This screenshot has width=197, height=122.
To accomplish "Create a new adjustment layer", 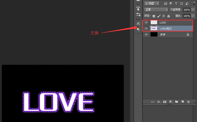I will click(x=171, y=102).
